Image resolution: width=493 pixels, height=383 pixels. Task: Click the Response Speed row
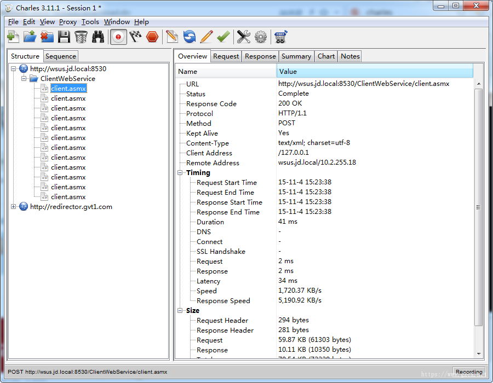click(324, 300)
